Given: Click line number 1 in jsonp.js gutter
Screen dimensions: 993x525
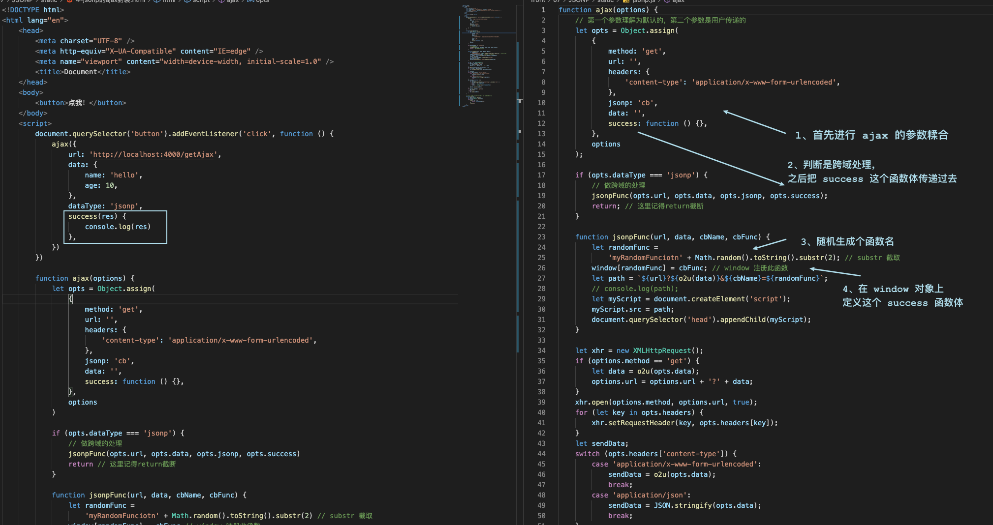Looking at the screenshot, I should [x=543, y=10].
